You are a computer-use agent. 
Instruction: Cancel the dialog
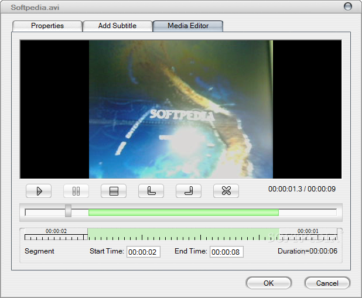[x=327, y=283]
